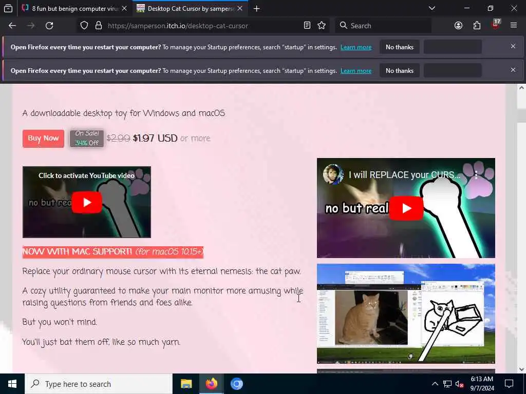Dismiss the first startup notification bar

pyautogui.click(x=513, y=46)
